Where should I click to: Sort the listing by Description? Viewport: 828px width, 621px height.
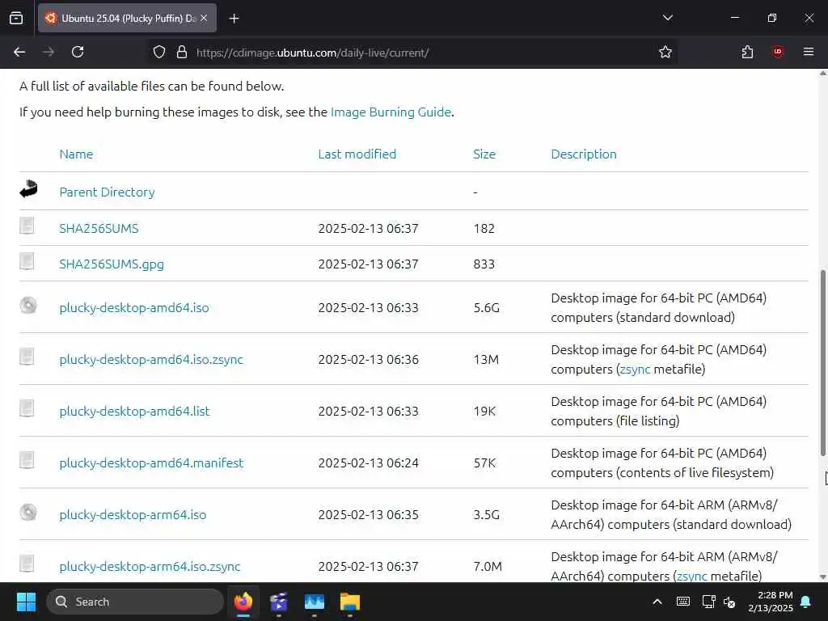(x=584, y=154)
